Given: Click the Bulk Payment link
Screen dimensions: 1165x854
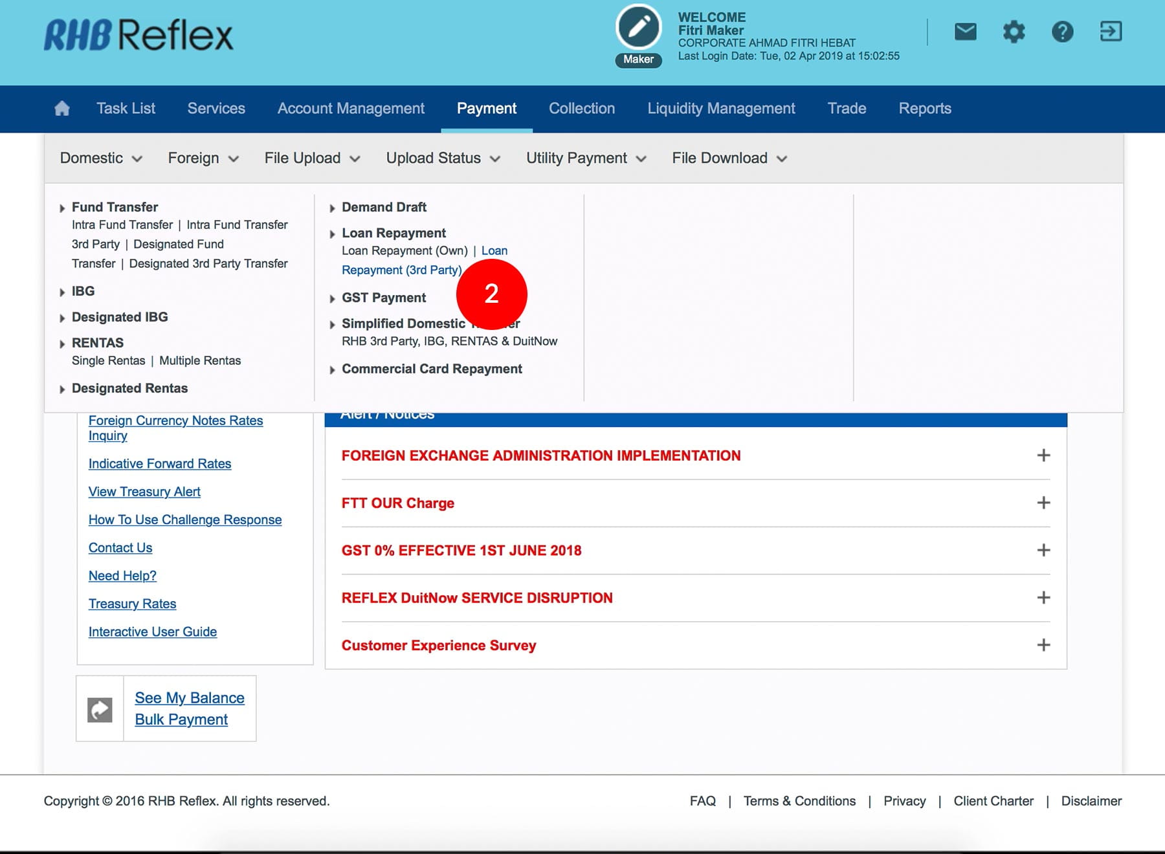Looking at the screenshot, I should (x=181, y=719).
